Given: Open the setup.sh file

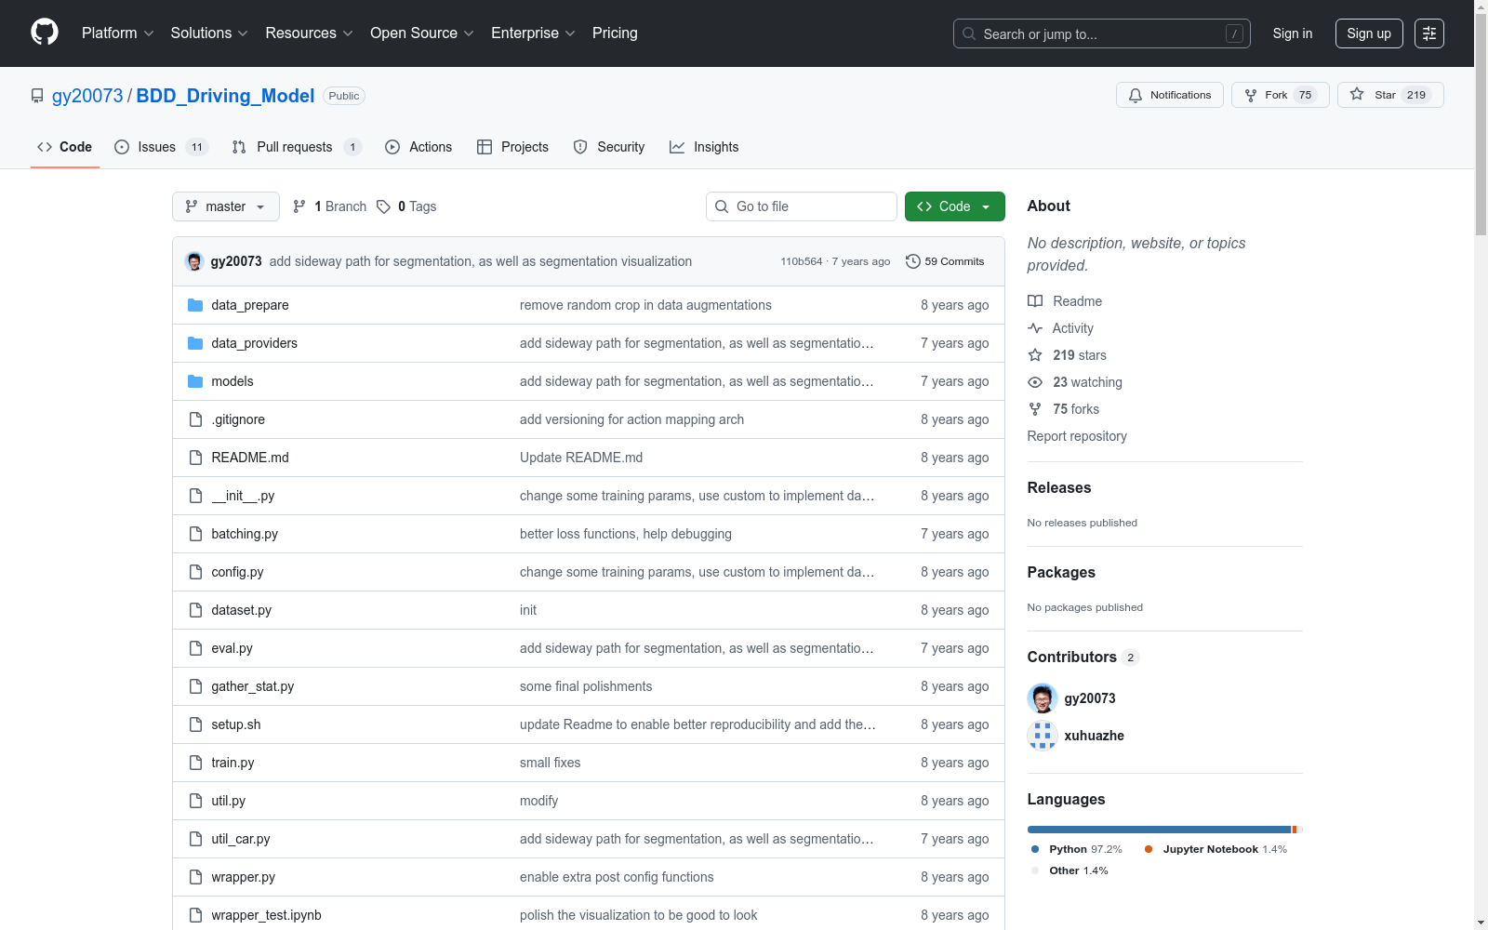Looking at the screenshot, I should [x=236, y=724].
